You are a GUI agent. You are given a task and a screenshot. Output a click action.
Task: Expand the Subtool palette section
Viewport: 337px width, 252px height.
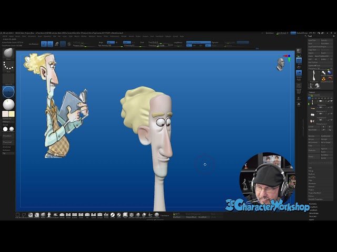tap(313, 92)
